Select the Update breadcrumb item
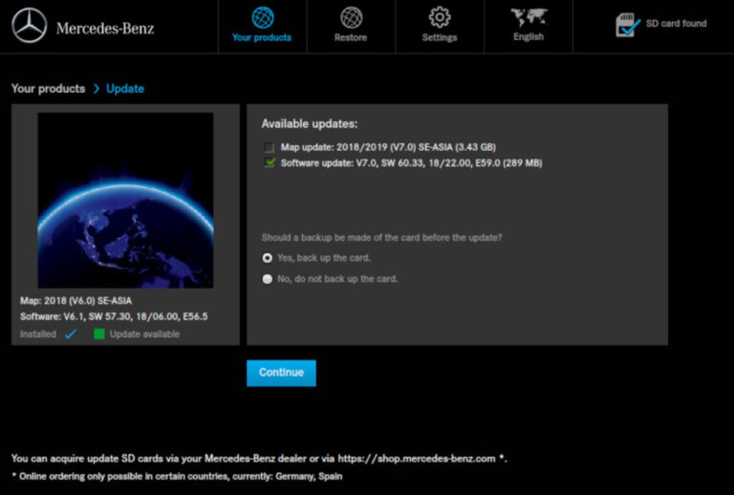 (125, 89)
